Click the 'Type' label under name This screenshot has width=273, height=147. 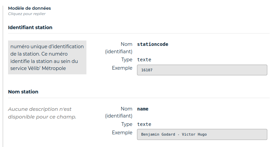(127, 124)
